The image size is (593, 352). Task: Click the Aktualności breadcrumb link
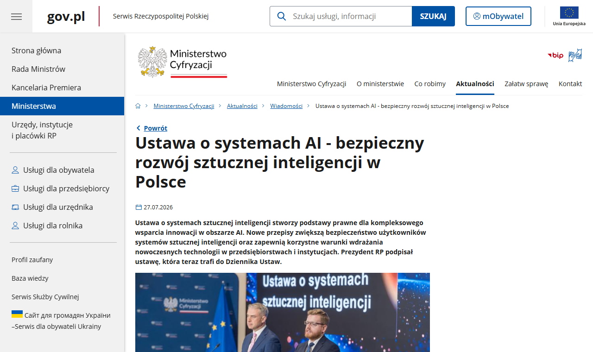(x=242, y=106)
